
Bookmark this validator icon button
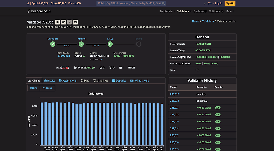[69, 22]
